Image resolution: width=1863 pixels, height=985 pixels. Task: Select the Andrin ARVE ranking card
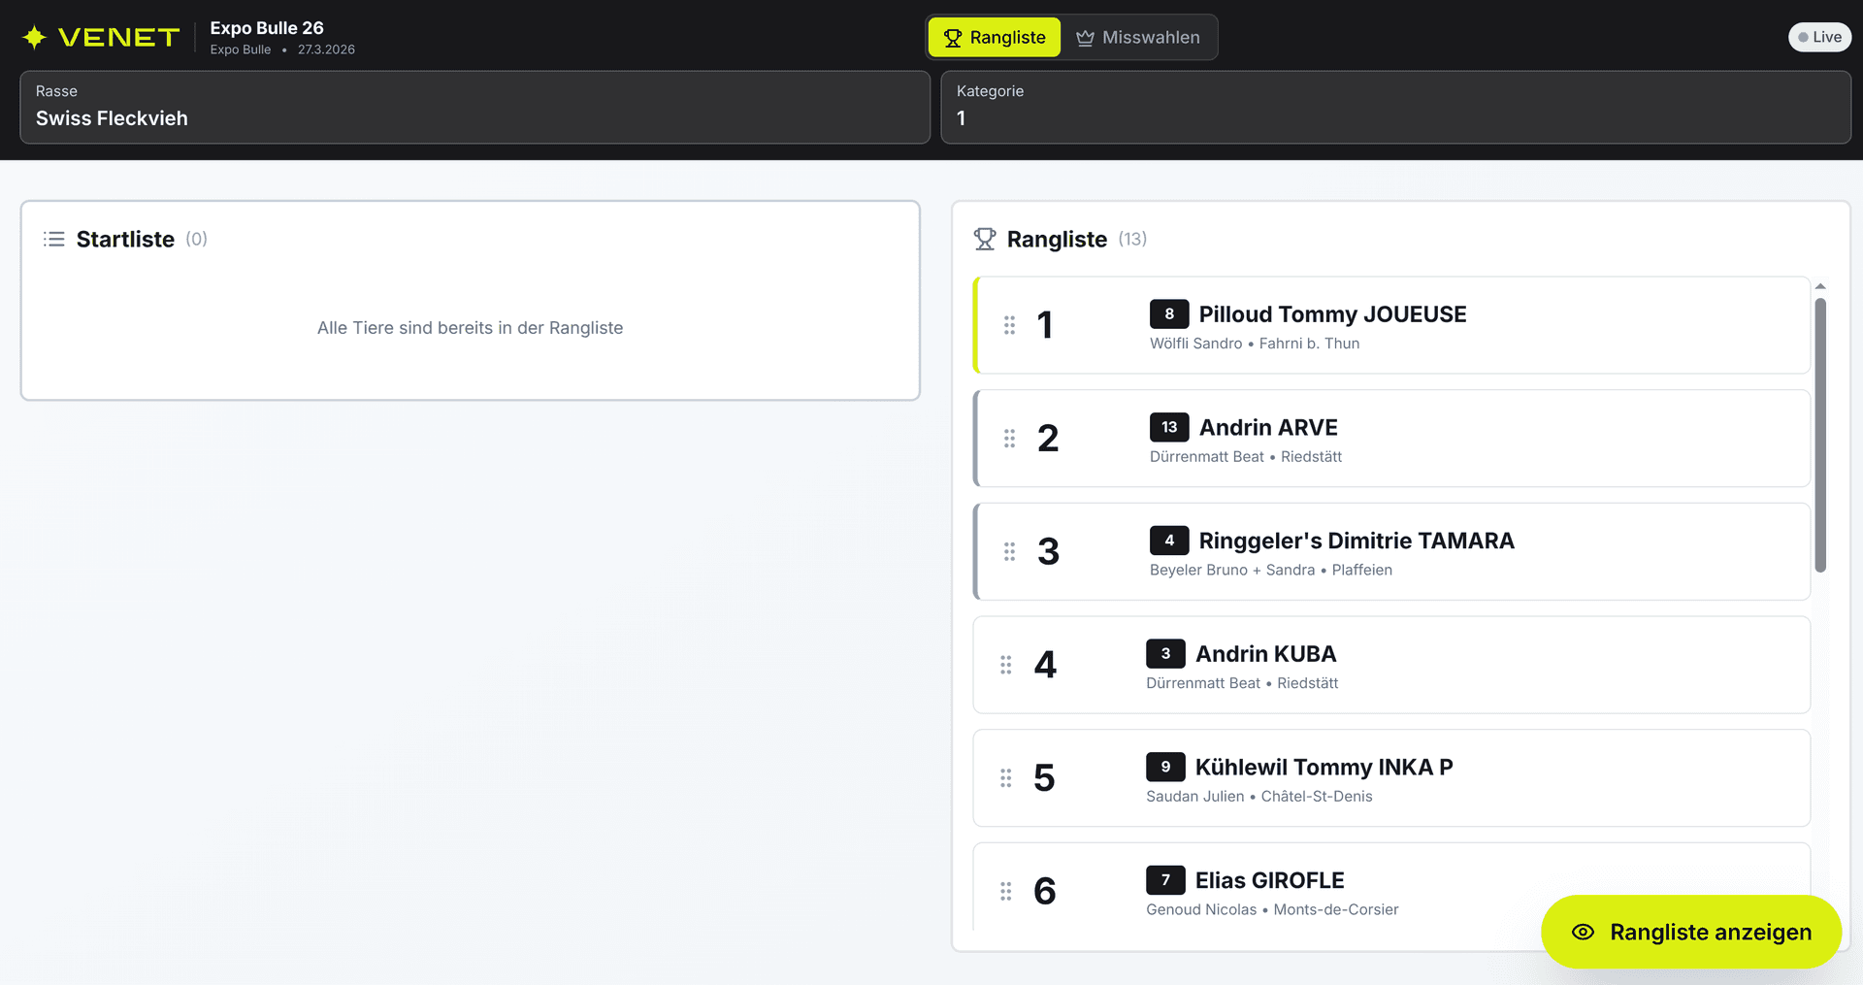[x=1455, y=439]
